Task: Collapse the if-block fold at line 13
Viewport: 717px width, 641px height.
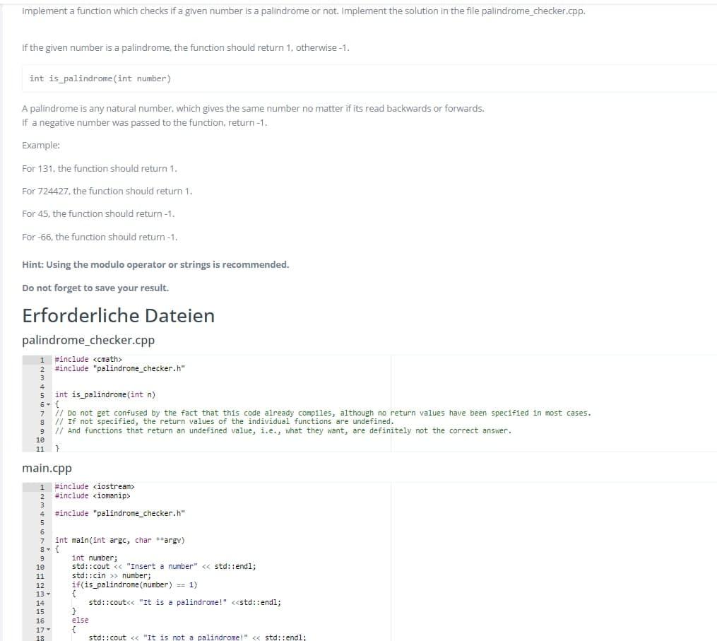Action: point(47,593)
